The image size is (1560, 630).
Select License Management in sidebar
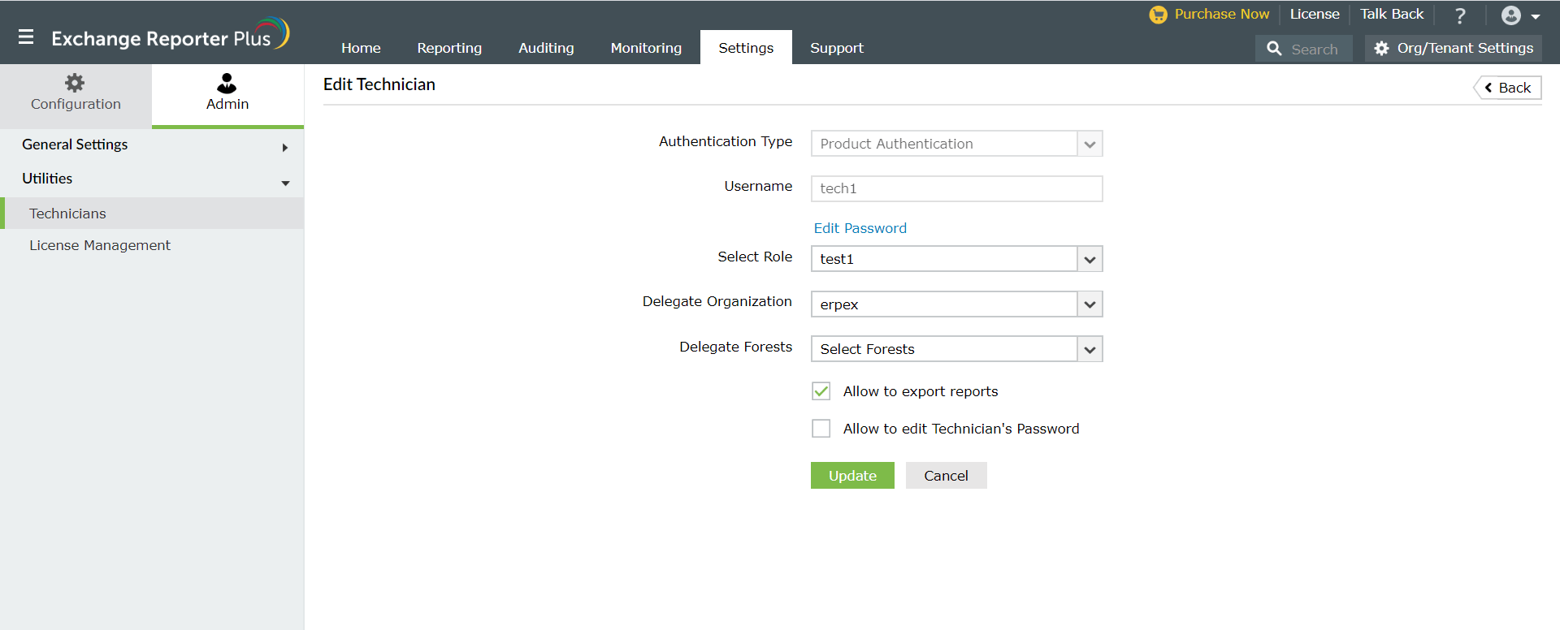coord(100,245)
